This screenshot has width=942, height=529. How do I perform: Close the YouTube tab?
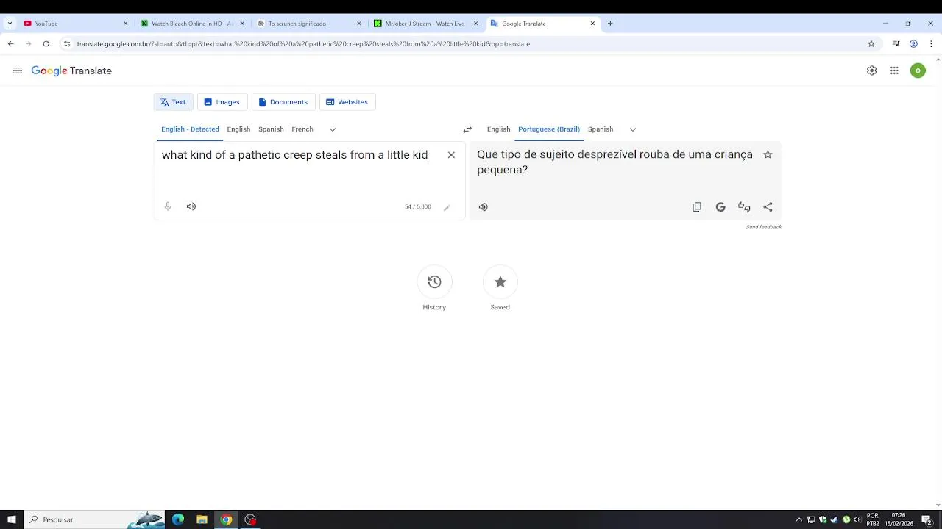(x=125, y=24)
